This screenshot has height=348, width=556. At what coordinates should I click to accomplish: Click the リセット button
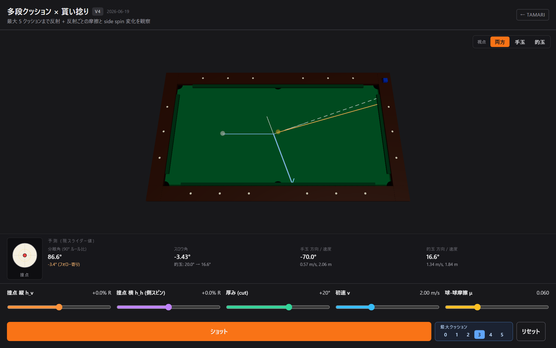pos(531,331)
